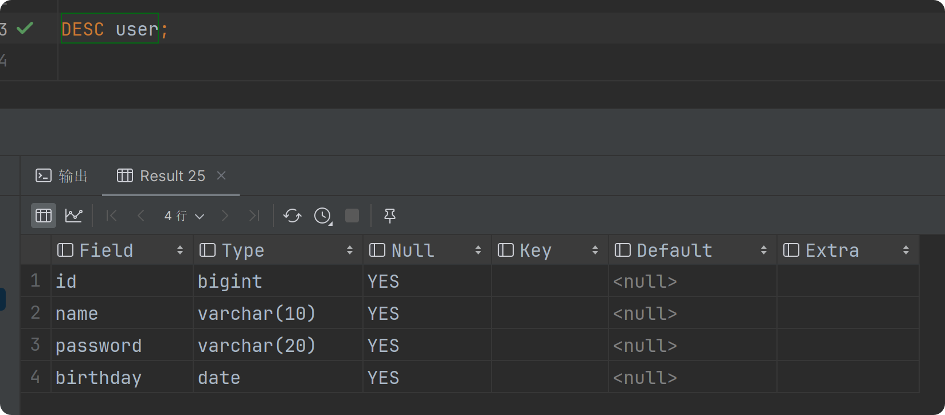Click the Default column header
This screenshot has width=945, height=415.
674,250
